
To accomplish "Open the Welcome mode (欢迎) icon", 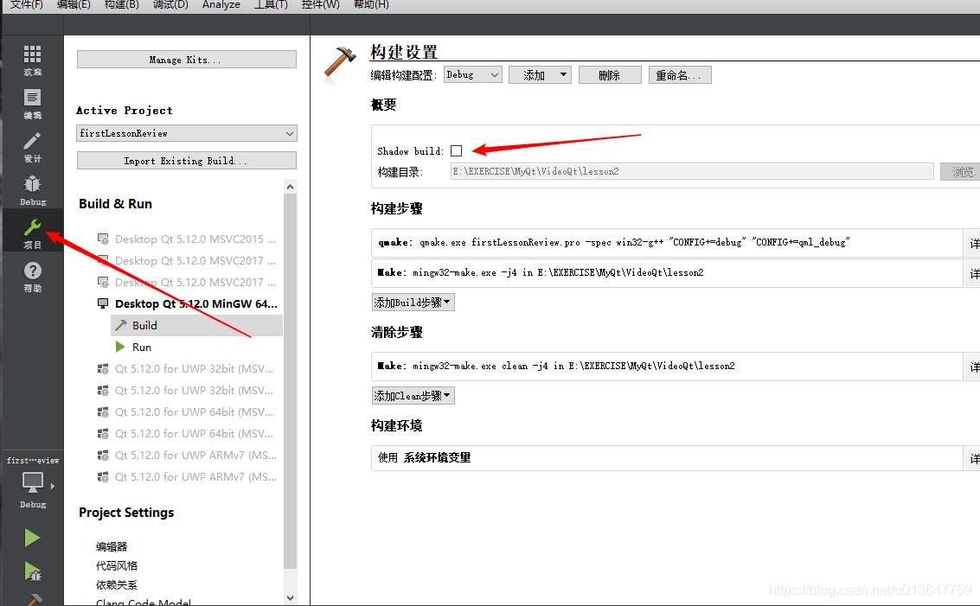I will [33, 60].
